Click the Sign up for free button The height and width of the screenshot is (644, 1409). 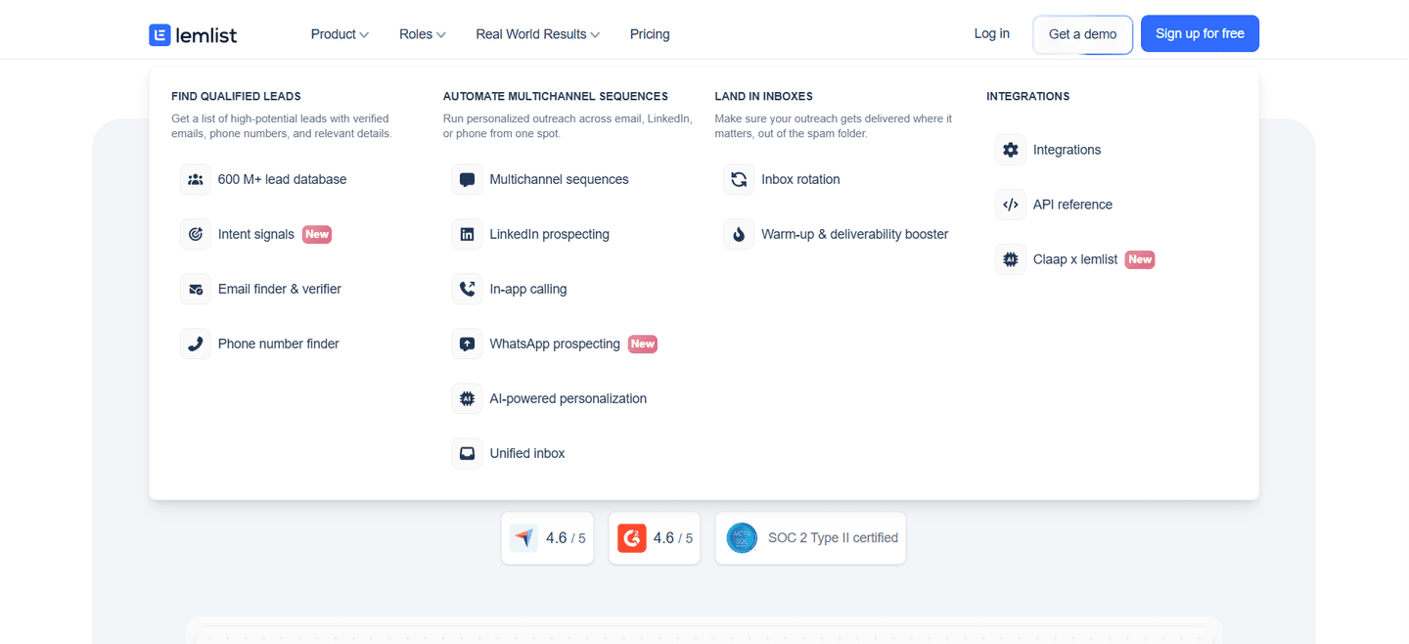(1200, 33)
